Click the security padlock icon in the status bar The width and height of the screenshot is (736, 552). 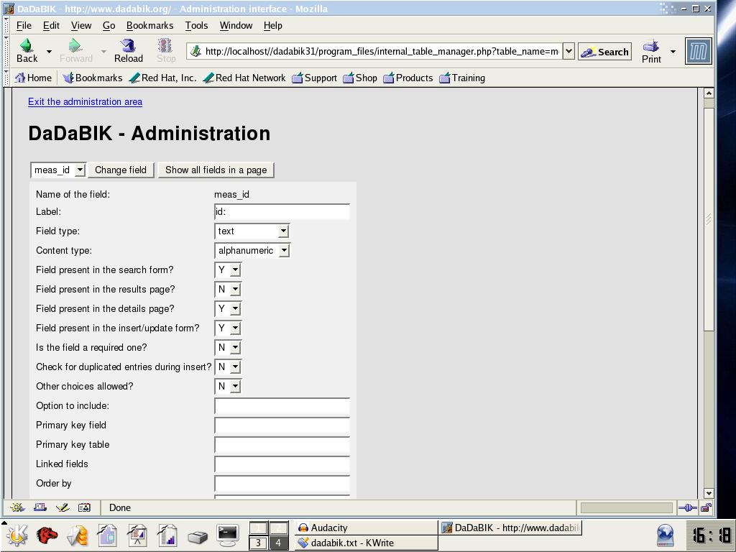[706, 507]
